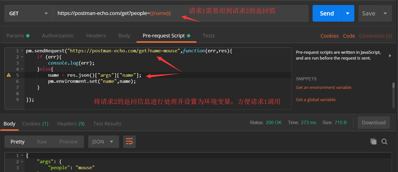
Task: Search the response with magnifier icon
Action: tap(384, 142)
